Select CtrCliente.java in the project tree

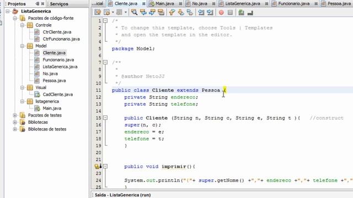57,32
